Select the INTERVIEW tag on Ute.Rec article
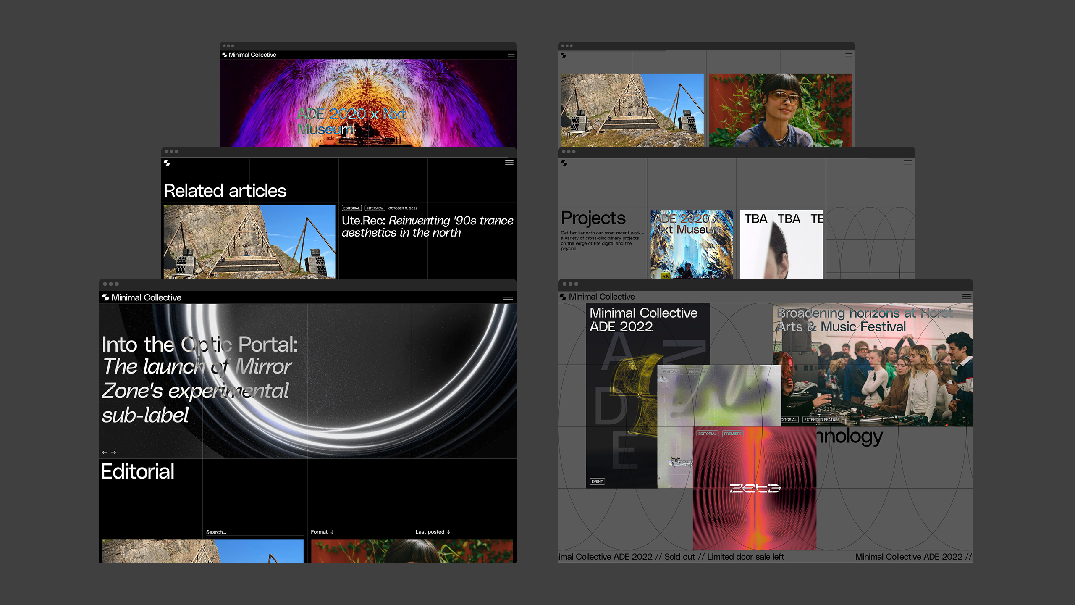Viewport: 1075px width, 605px height. point(375,208)
